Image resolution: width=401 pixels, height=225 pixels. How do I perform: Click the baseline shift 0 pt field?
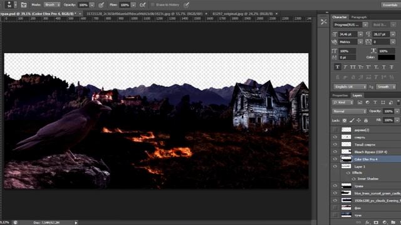click(347, 57)
